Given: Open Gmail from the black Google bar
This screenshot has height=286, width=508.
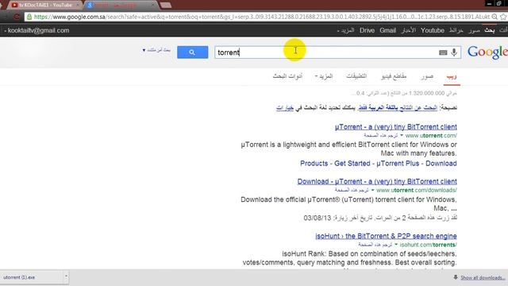Looking at the screenshot, I should coord(388,30).
